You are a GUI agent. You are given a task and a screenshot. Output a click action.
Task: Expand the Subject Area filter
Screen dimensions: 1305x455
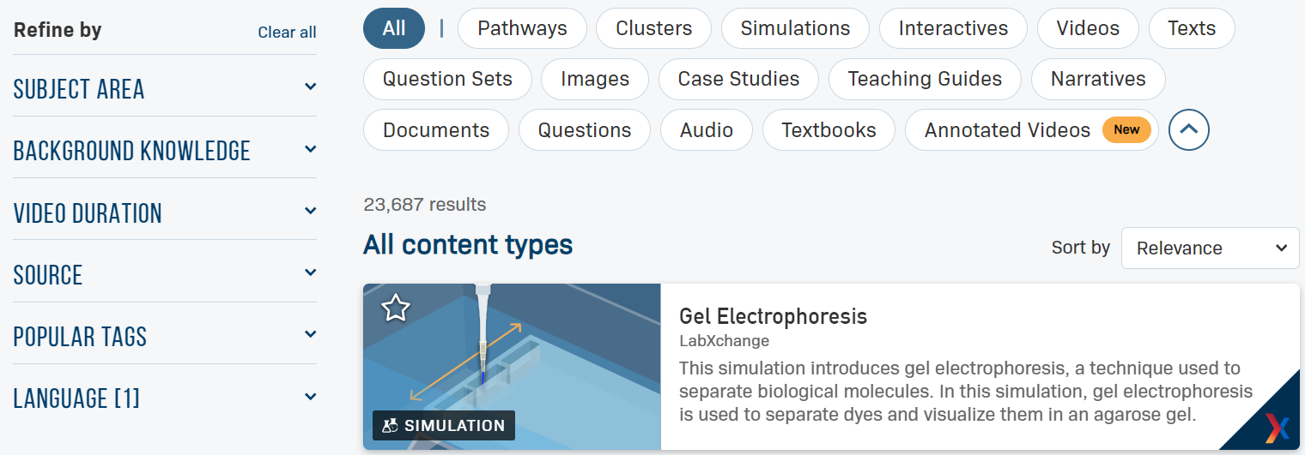click(310, 87)
